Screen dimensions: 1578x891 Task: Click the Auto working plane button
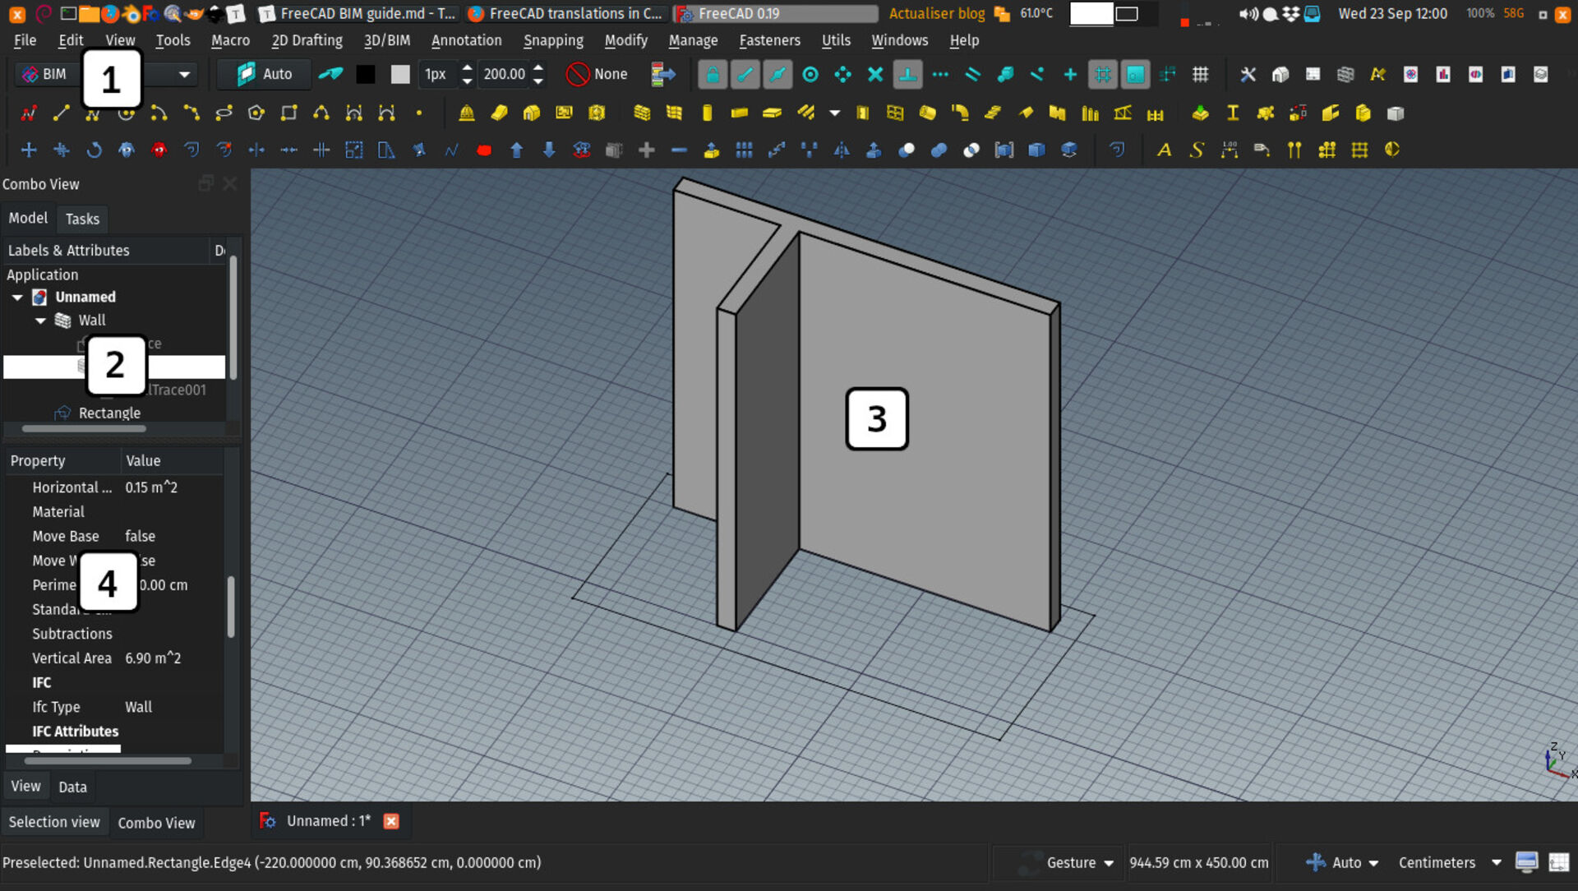(265, 75)
